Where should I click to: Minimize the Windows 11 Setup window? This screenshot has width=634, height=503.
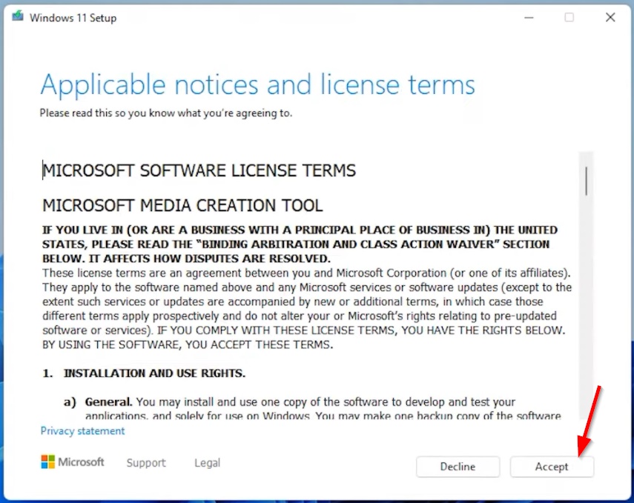point(529,17)
